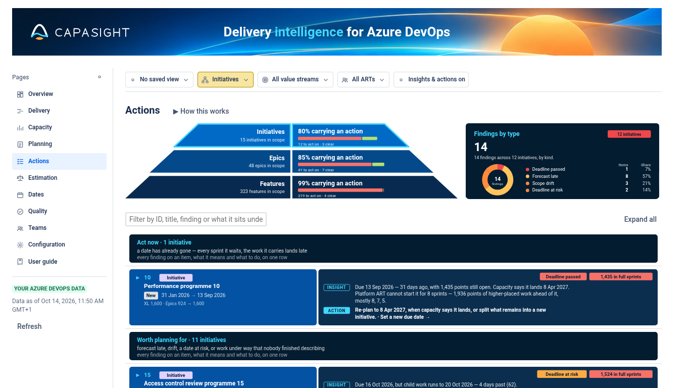This screenshot has height=388, width=690.
Task: Click the small circle icon beside Pages heading
Action: coord(100,77)
